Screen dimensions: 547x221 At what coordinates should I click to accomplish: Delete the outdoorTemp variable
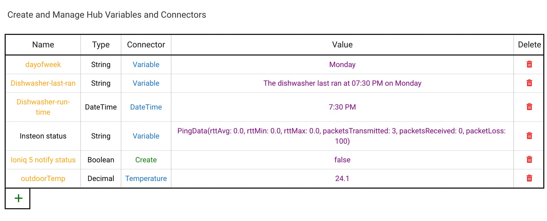529,178
